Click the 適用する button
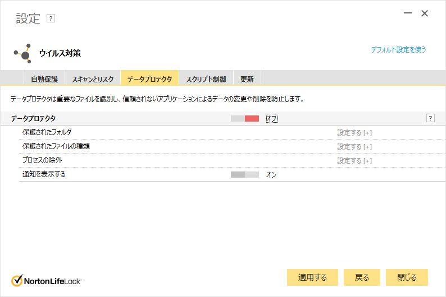 click(312, 277)
